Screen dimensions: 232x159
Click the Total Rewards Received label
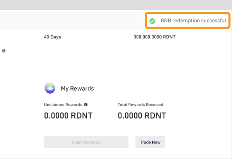[140, 105]
